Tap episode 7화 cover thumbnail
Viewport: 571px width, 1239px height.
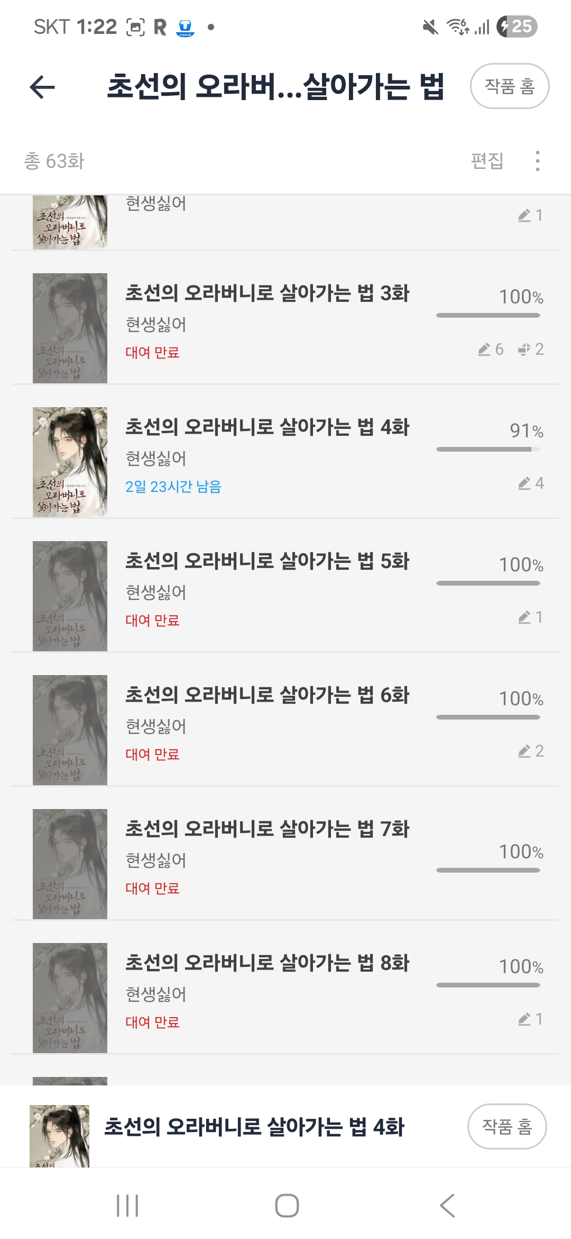tap(70, 864)
